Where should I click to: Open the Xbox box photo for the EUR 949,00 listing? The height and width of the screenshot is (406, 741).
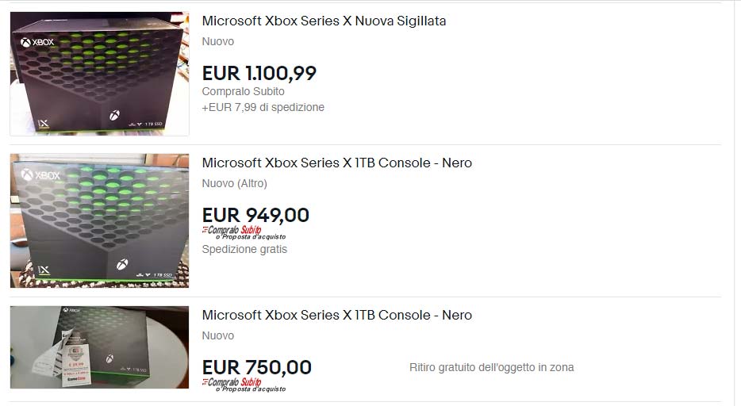point(99,220)
